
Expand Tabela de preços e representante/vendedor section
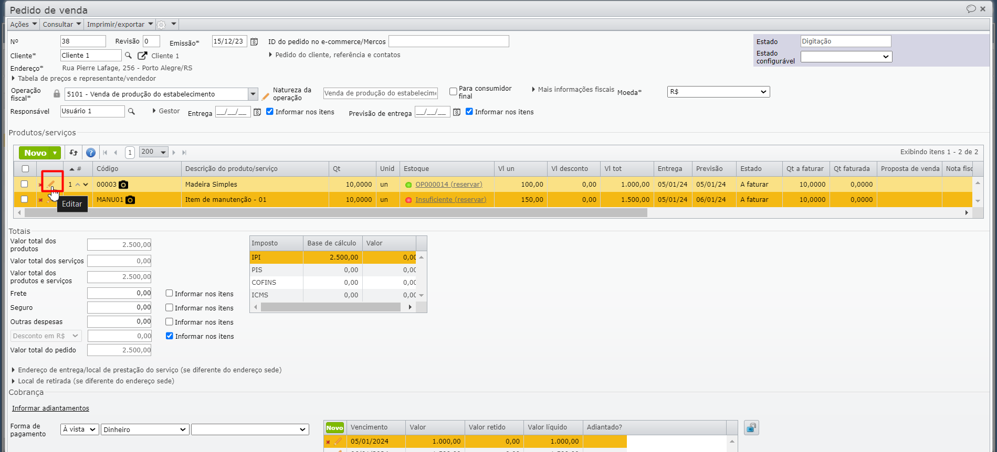point(84,79)
